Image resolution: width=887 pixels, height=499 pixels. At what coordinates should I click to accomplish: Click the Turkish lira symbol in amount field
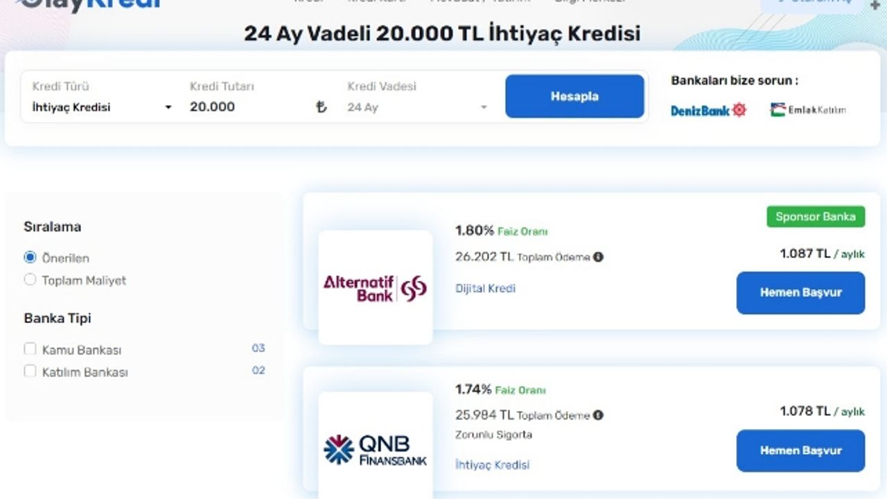[321, 107]
